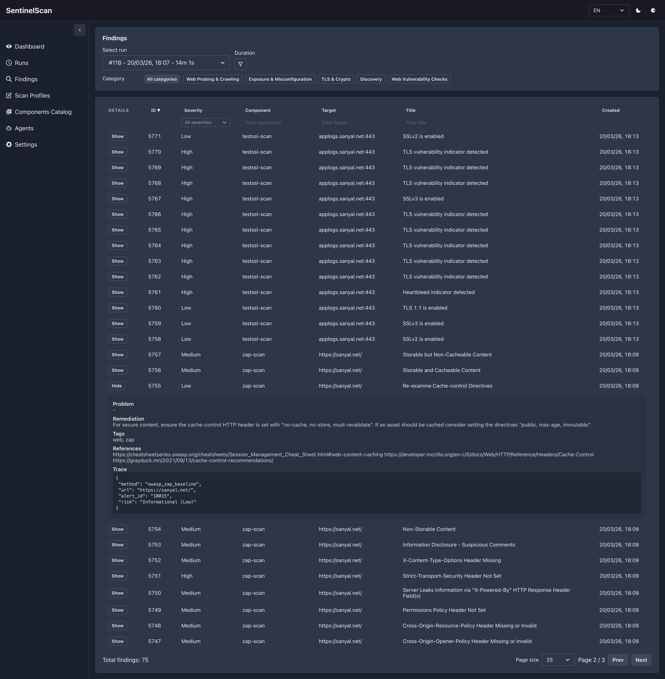Enable the Discovery category filter

coord(370,79)
